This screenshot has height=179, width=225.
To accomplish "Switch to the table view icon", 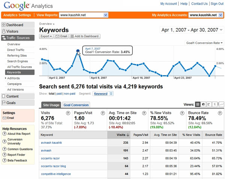I will click(198, 104).
